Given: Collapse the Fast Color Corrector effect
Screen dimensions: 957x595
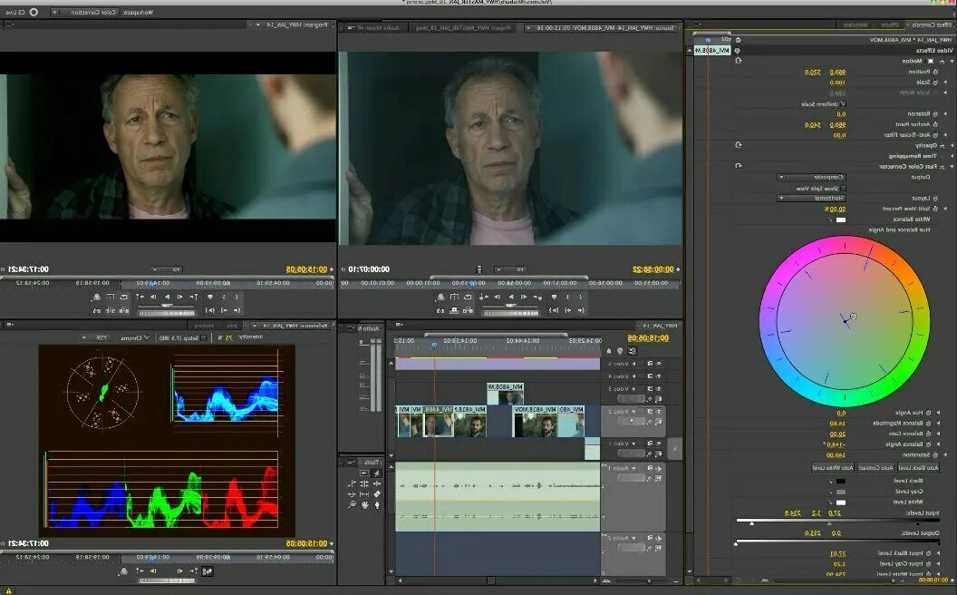Looking at the screenshot, I should (952, 167).
